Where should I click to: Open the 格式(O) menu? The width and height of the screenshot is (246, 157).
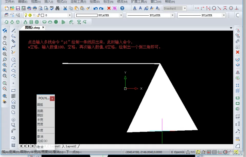tap(62, 2)
